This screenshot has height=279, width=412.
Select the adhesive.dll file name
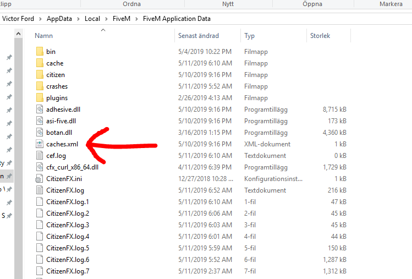point(63,110)
